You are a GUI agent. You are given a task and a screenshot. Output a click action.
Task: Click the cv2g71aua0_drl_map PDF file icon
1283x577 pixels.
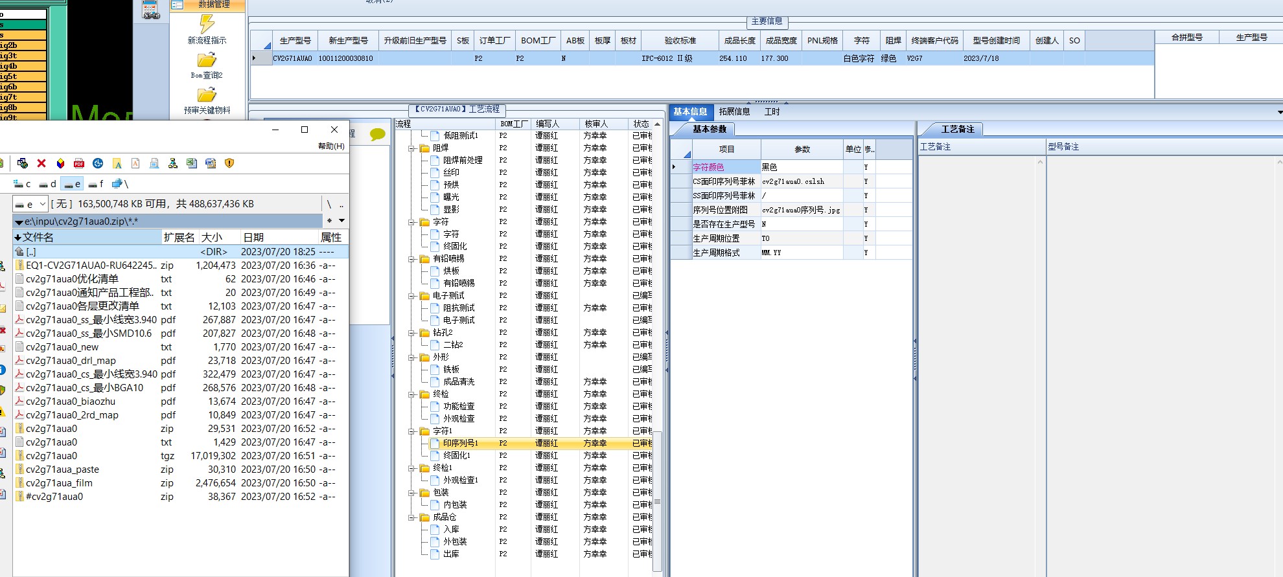19,361
